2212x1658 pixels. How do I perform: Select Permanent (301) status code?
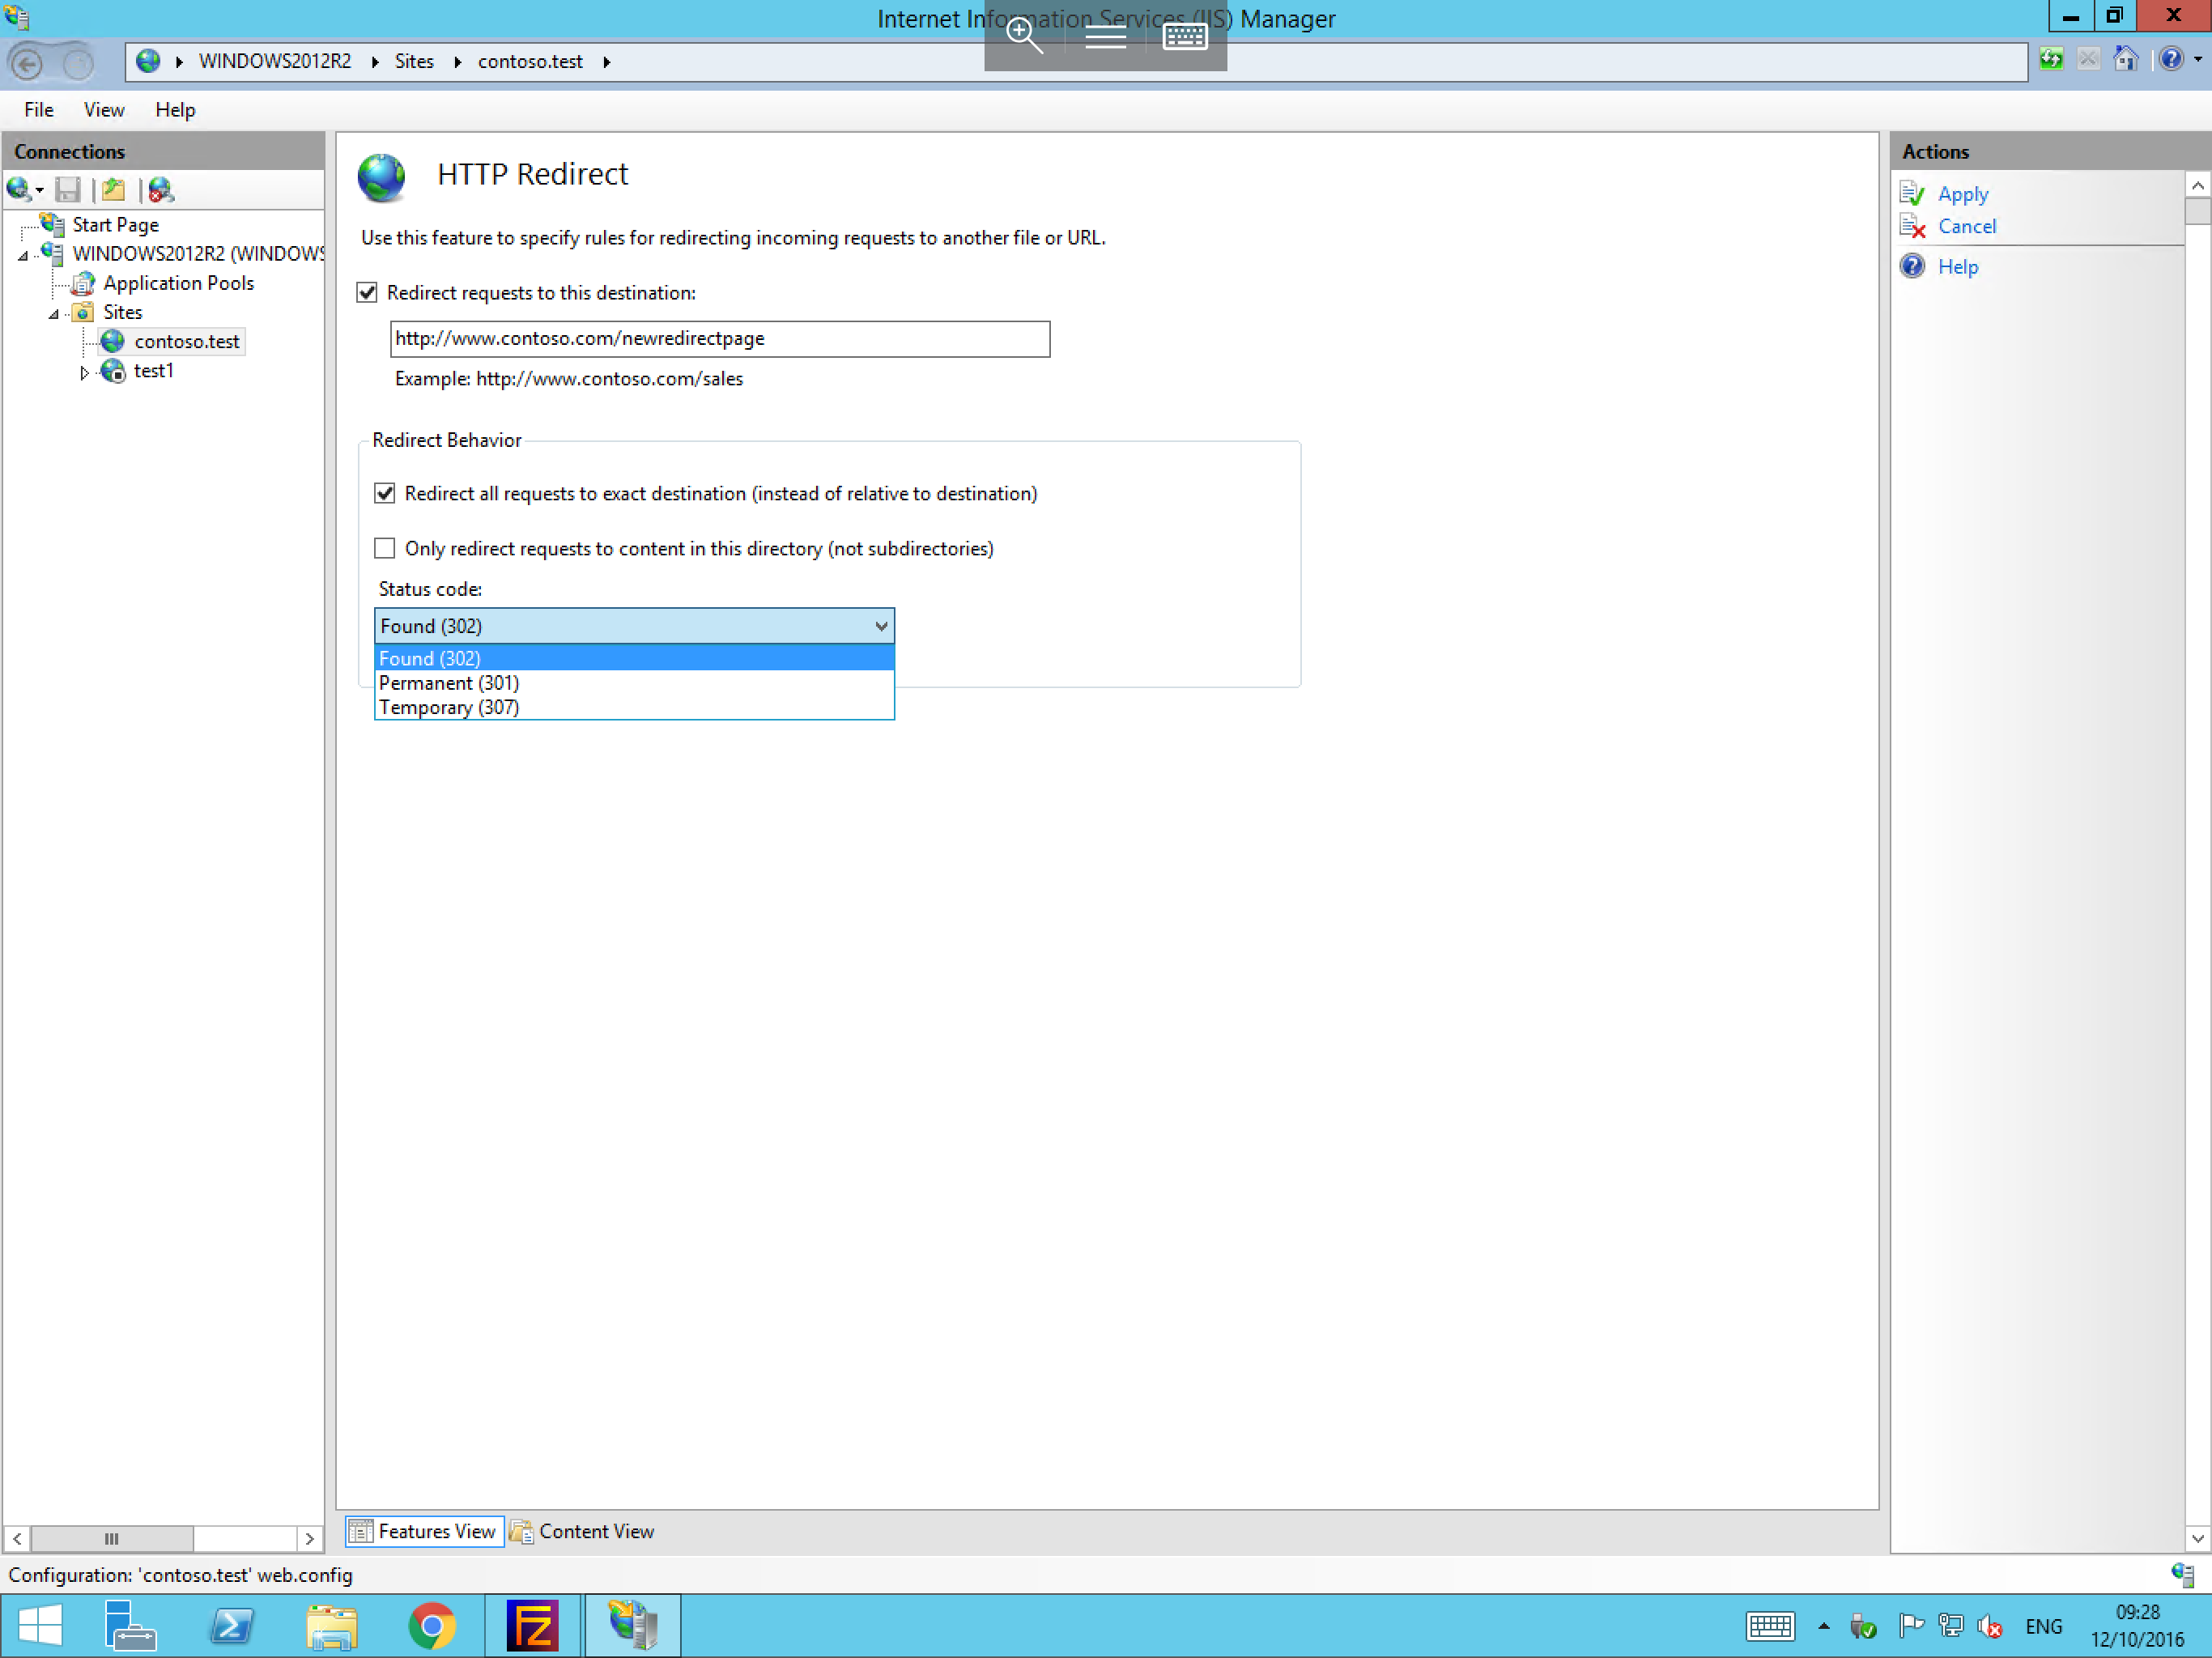(634, 683)
